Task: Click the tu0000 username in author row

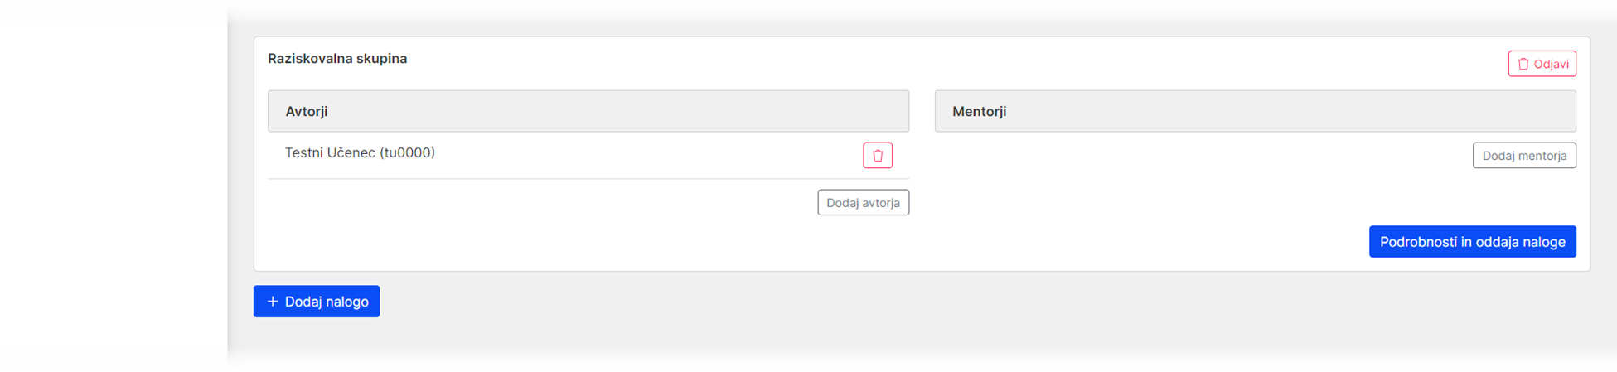Action: [x=407, y=152]
